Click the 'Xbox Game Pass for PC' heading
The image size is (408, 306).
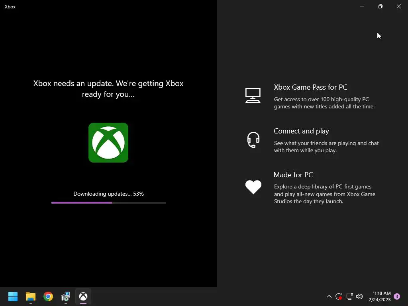click(310, 87)
